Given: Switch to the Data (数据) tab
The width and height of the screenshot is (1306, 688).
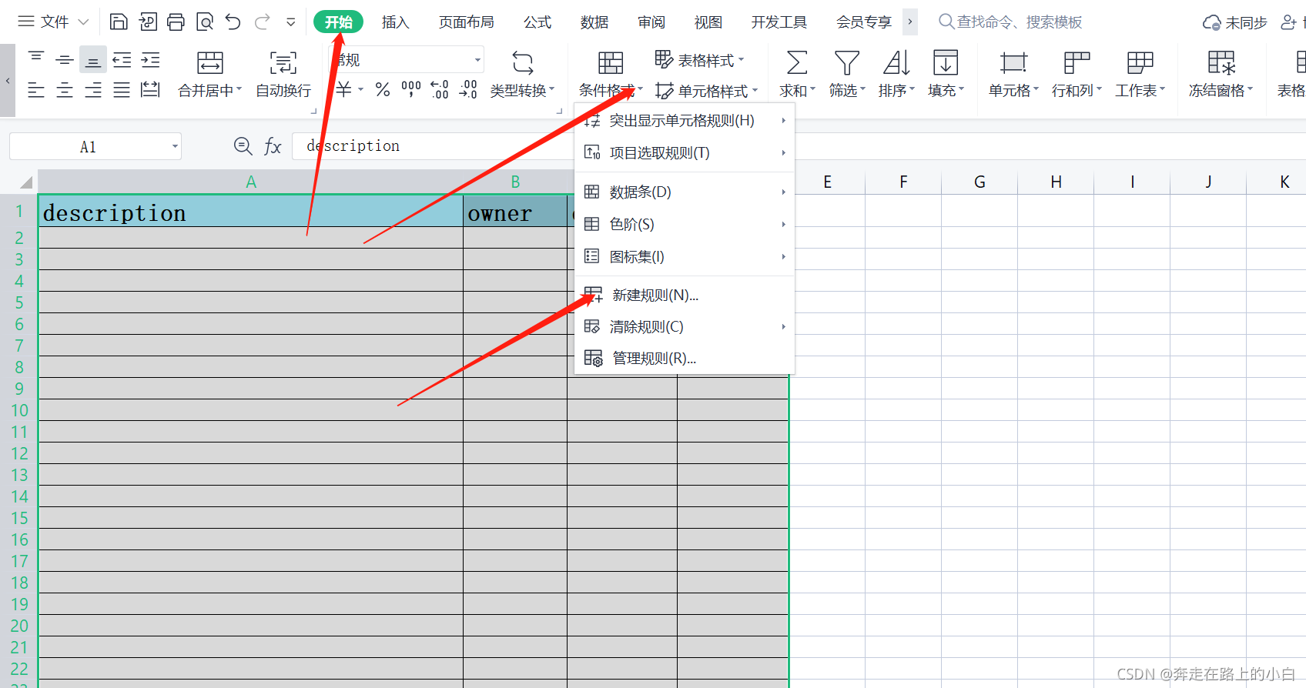Looking at the screenshot, I should point(594,22).
